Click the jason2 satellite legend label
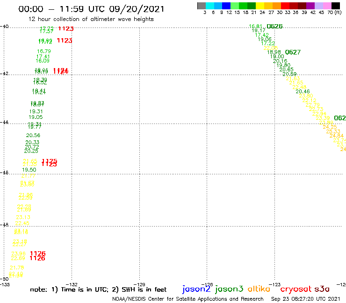The image size is (346, 303). pos(196,289)
